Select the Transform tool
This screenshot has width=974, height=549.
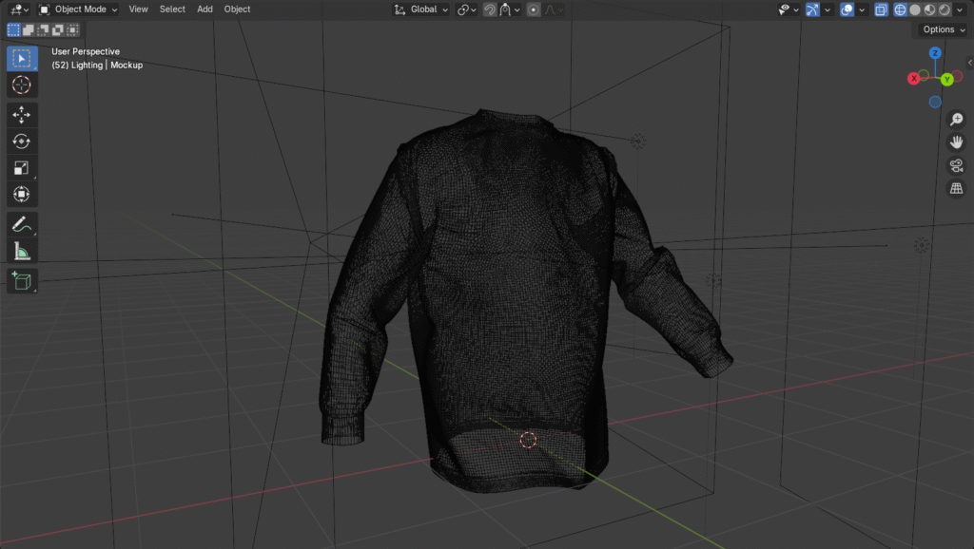(x=22, y=195)
